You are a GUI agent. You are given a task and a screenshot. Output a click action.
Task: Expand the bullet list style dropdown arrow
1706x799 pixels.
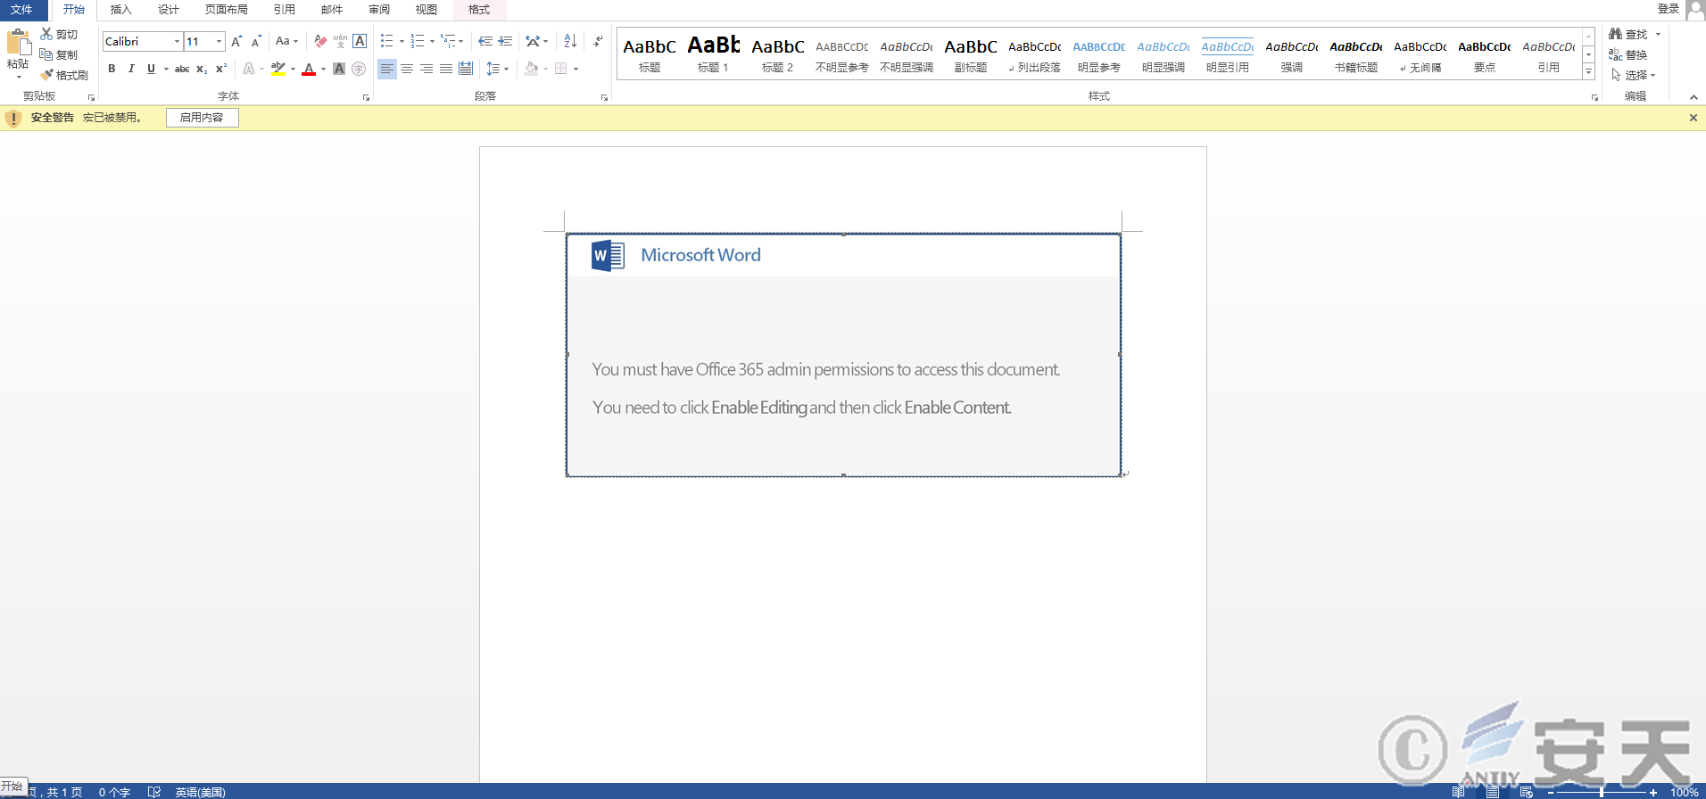(402, 41)
